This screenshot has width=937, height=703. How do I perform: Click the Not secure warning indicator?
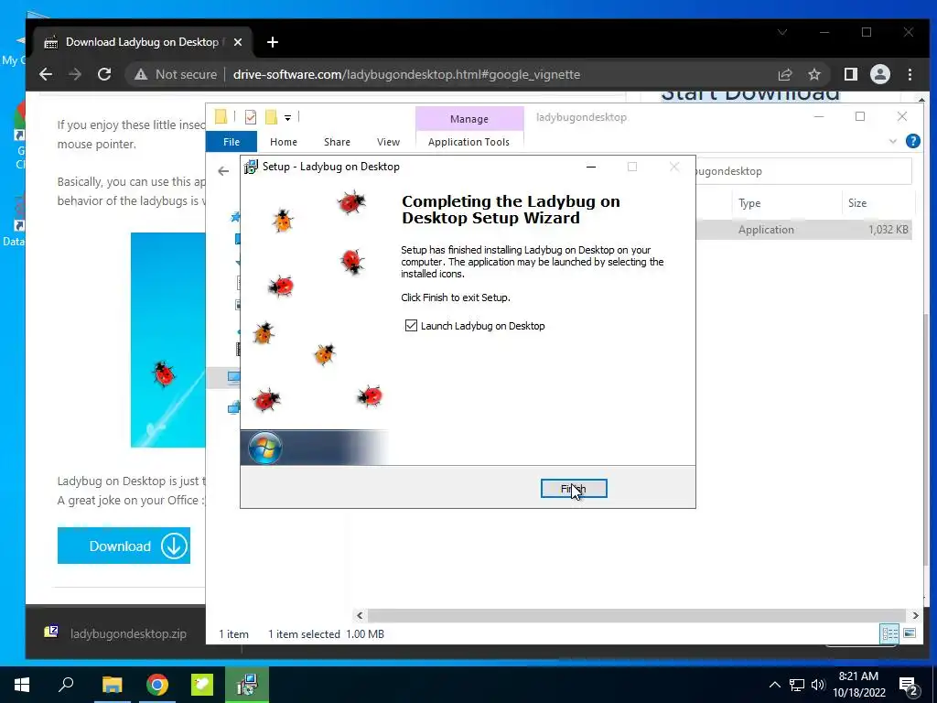pos(175,74)
